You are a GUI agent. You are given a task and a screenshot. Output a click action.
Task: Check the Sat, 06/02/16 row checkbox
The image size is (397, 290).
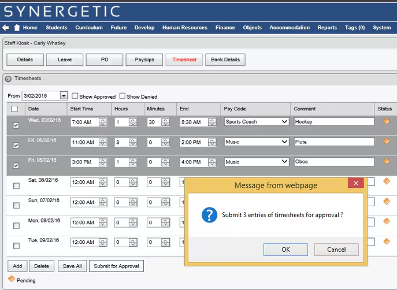tap(16, 186)
